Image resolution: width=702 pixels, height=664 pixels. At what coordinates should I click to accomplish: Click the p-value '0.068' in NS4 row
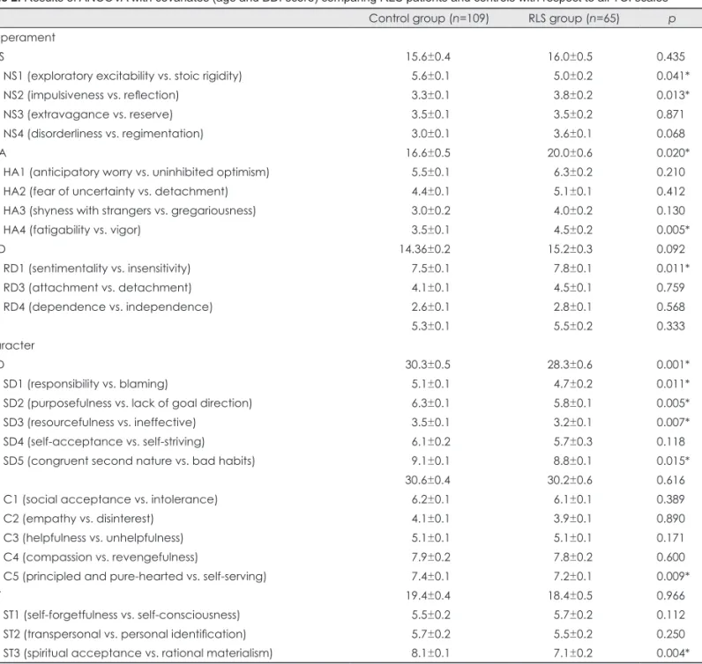(670, 134)
